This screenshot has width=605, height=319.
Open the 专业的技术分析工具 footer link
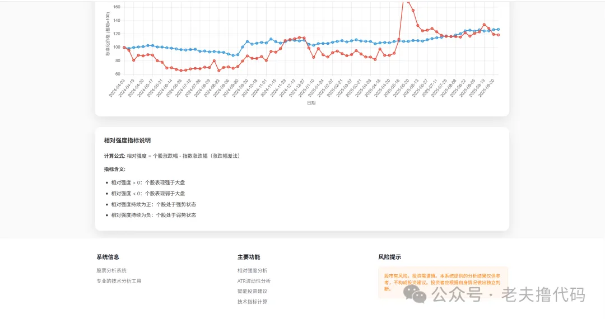119,281
